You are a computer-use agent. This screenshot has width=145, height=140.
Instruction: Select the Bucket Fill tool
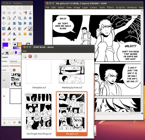[14, 29]
